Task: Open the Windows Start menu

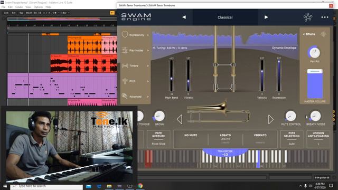Action: tap(5, 186)
